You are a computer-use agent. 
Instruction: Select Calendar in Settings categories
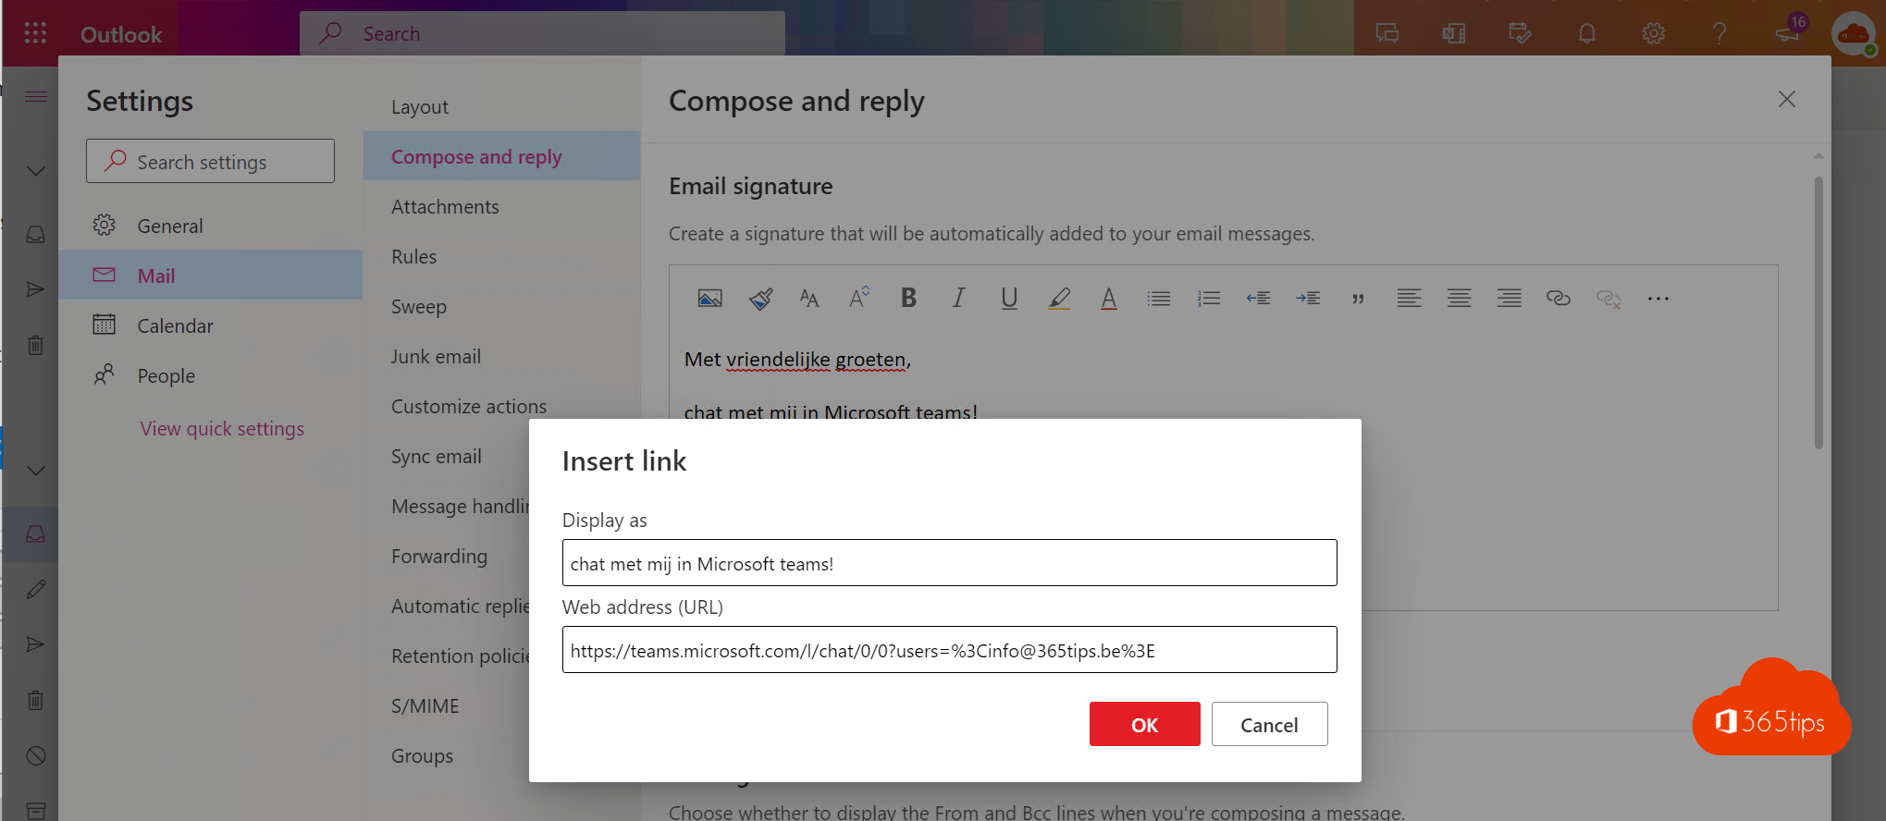(175, 326)
